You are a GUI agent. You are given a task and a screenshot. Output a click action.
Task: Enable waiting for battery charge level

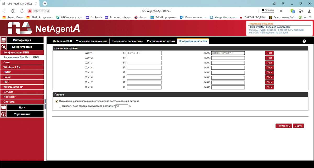click(60, 106)
